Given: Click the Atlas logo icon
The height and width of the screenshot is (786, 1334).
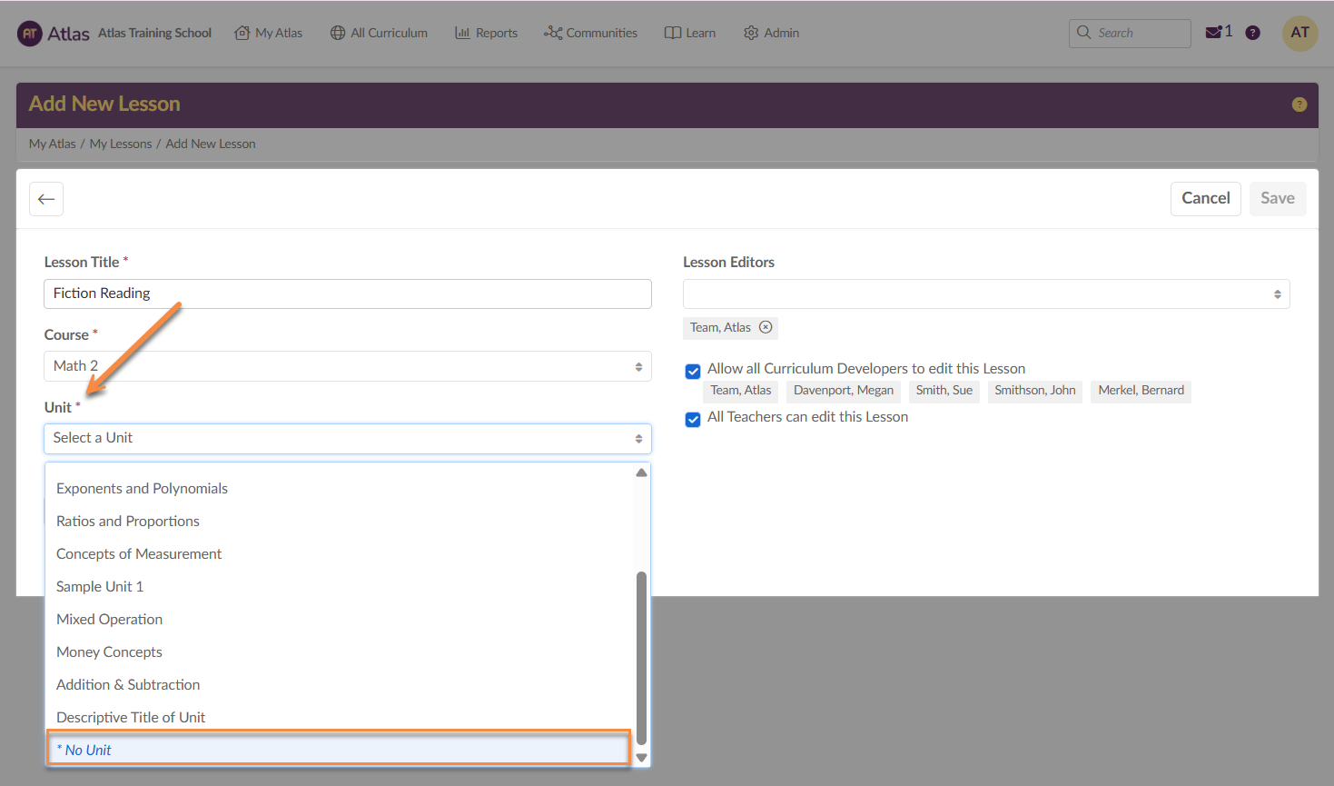Looking at the screenshot, I should click(30, 34).
